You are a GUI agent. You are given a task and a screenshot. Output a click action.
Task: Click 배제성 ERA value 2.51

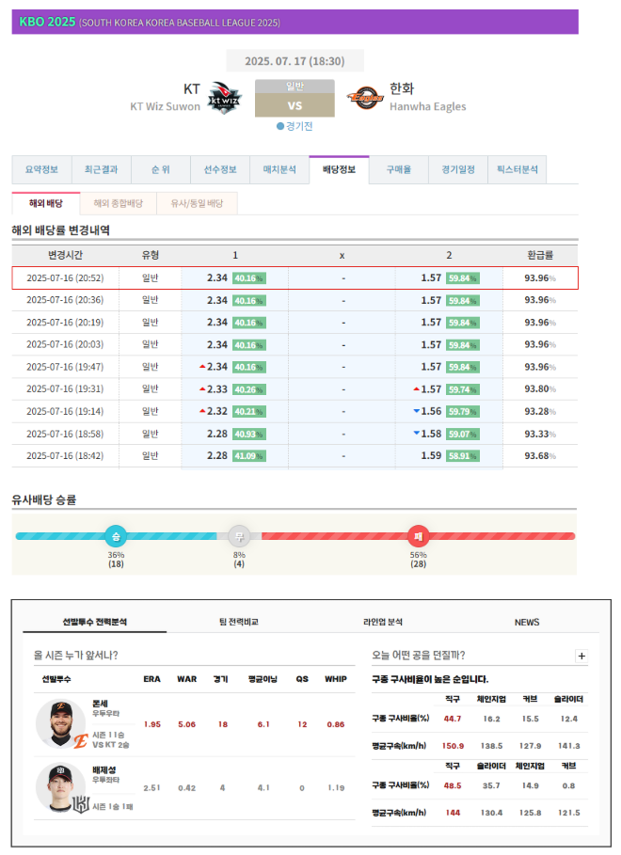(152, 788)
